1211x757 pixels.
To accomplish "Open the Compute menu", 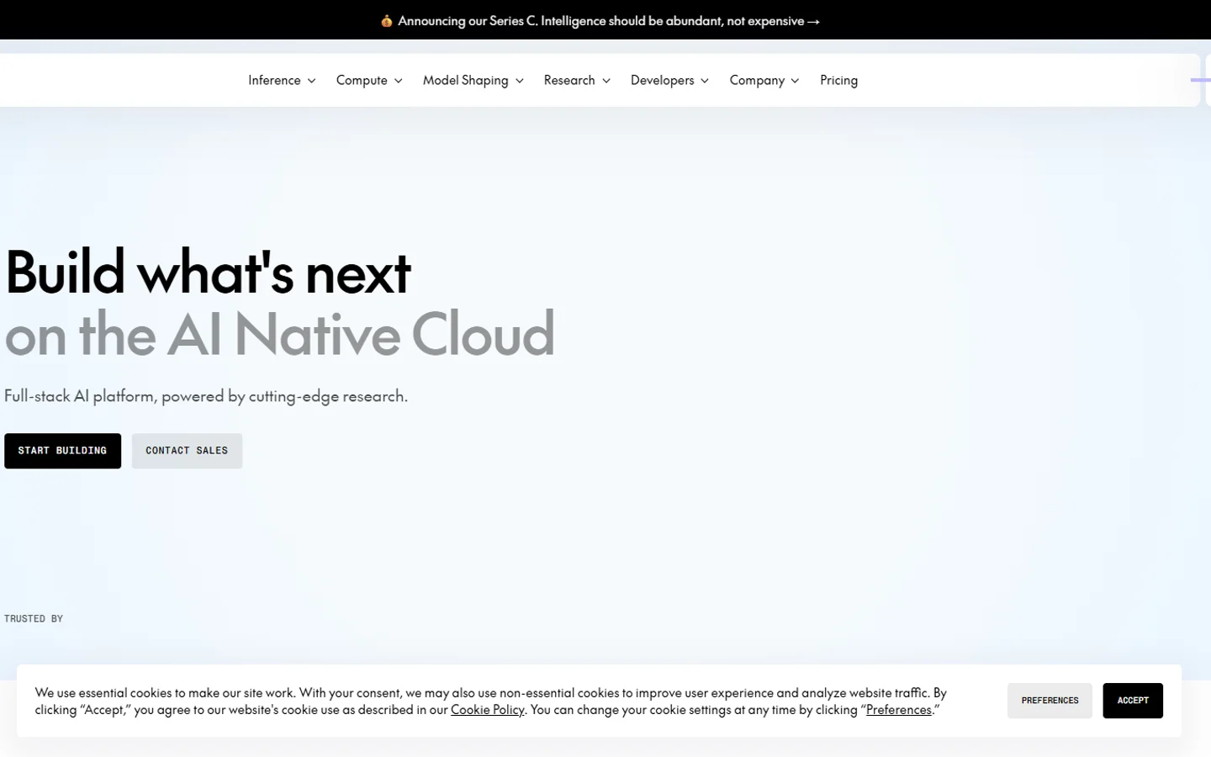I will [x=362, y=80].
